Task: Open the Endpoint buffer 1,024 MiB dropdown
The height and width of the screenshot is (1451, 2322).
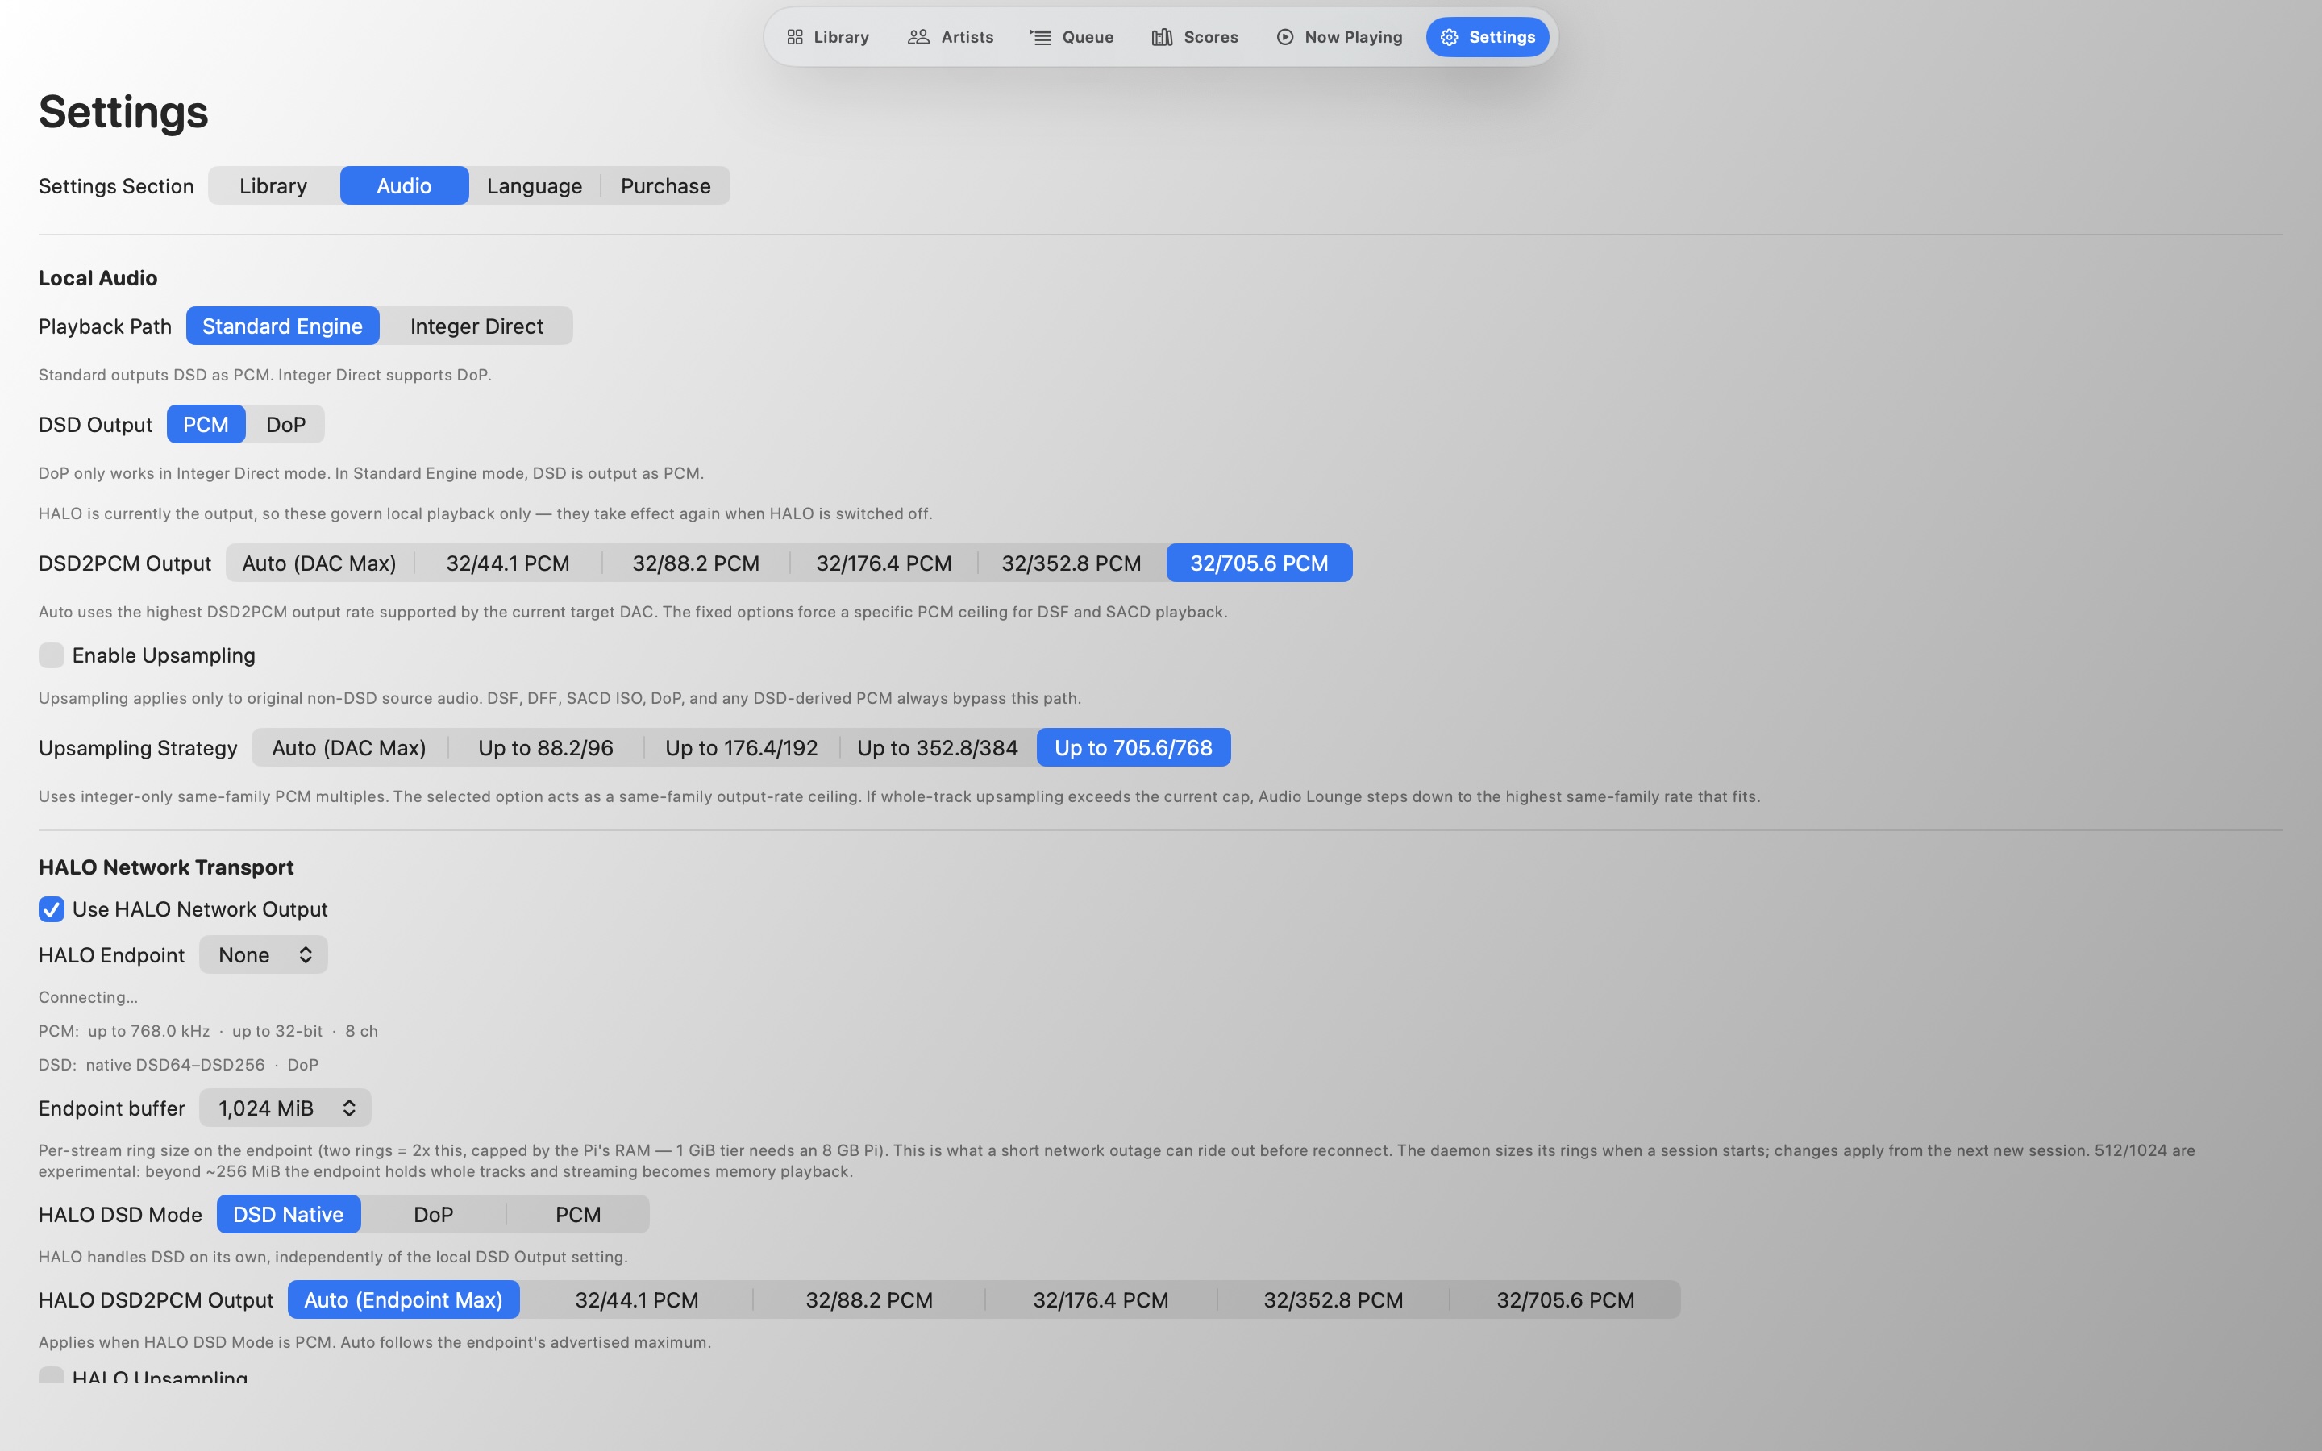Action: (x=285, y=1108)
